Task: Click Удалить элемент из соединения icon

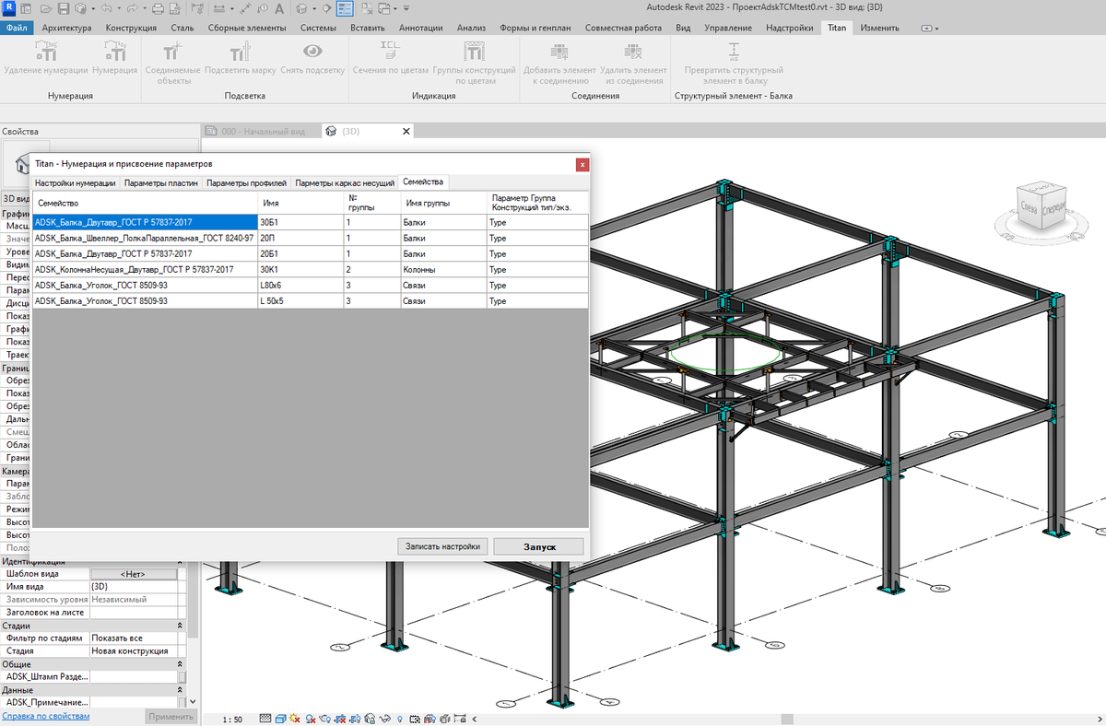Action: point(632,52)
